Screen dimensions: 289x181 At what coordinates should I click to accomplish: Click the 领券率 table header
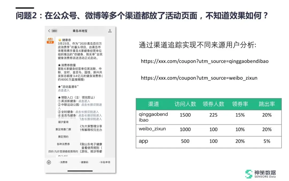click(240, 104)
